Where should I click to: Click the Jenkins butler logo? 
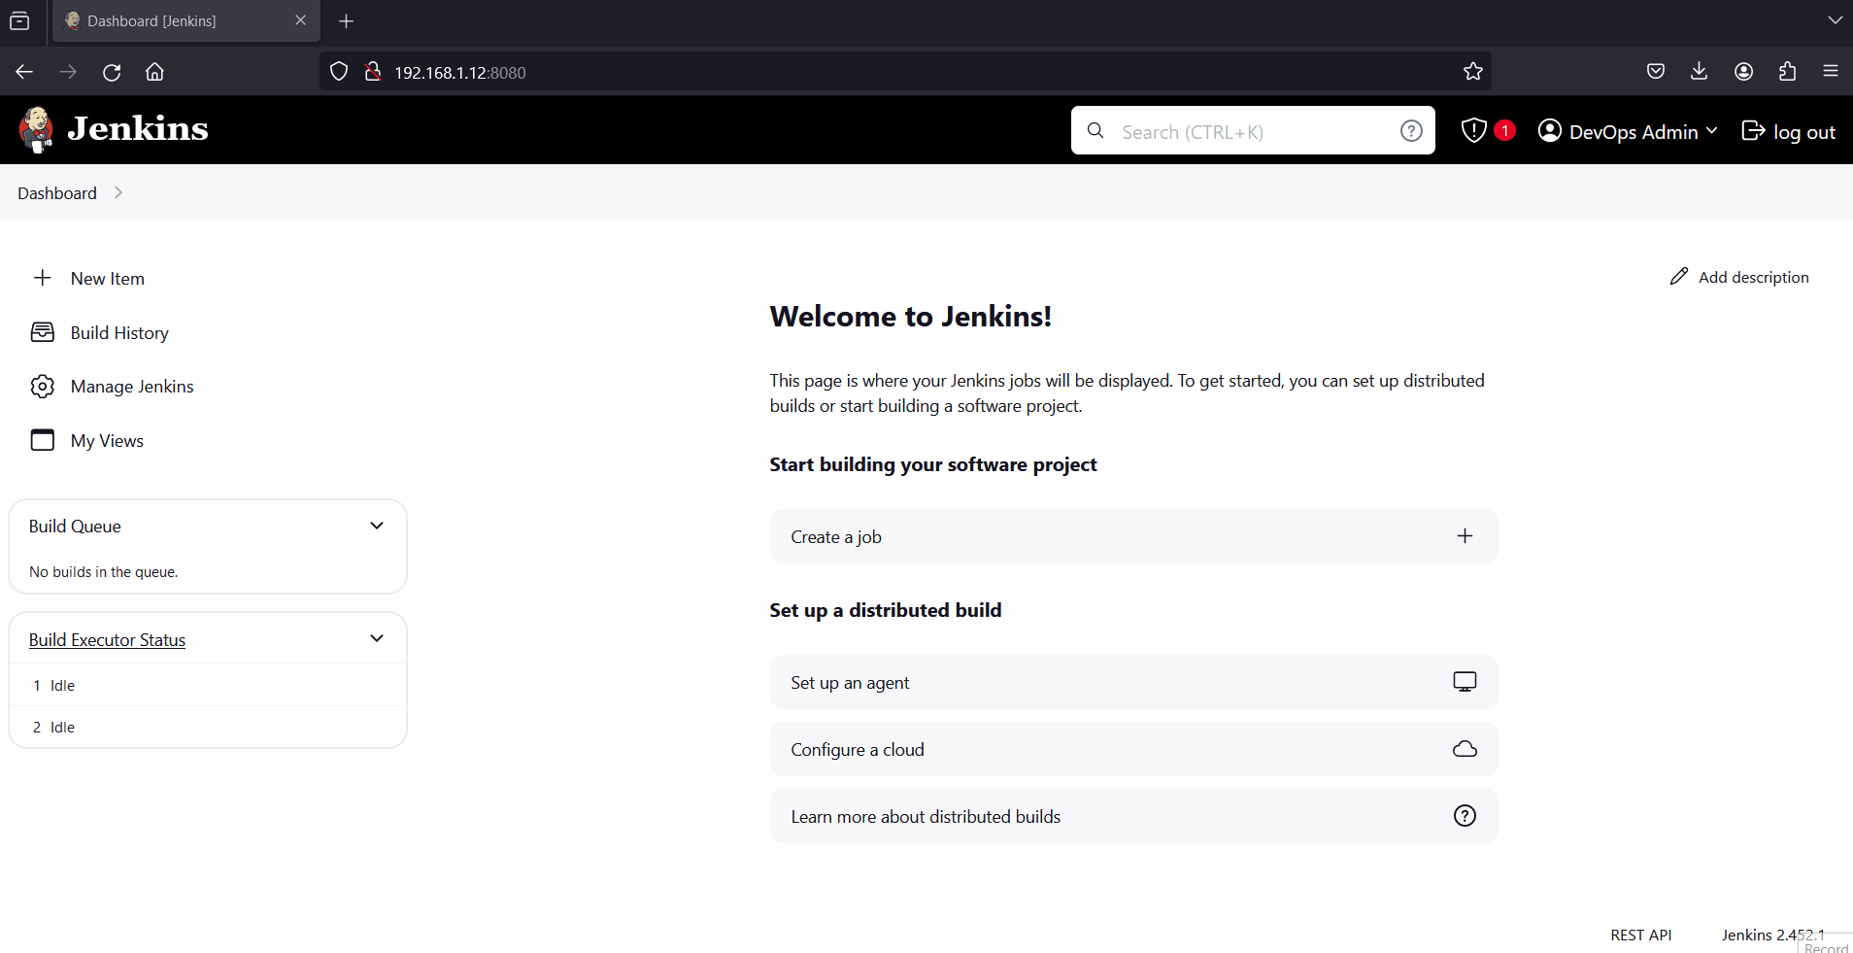pos(37,129)
